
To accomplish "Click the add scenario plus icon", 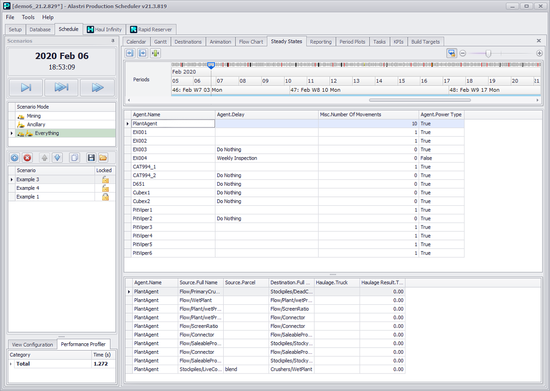I will click(15, 158).
